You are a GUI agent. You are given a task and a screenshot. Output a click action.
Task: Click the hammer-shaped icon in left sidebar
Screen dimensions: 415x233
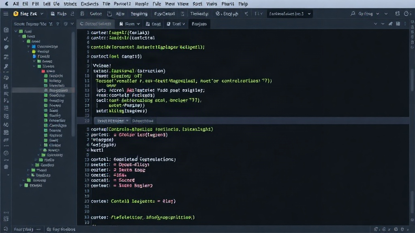point(6,66)
